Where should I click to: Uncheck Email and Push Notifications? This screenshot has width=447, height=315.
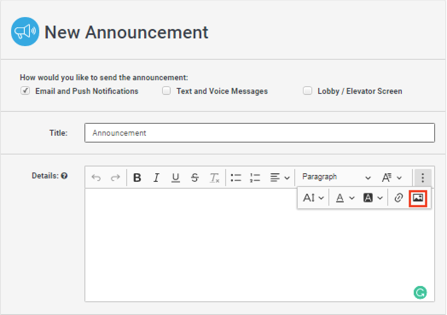tap(26, 91)
